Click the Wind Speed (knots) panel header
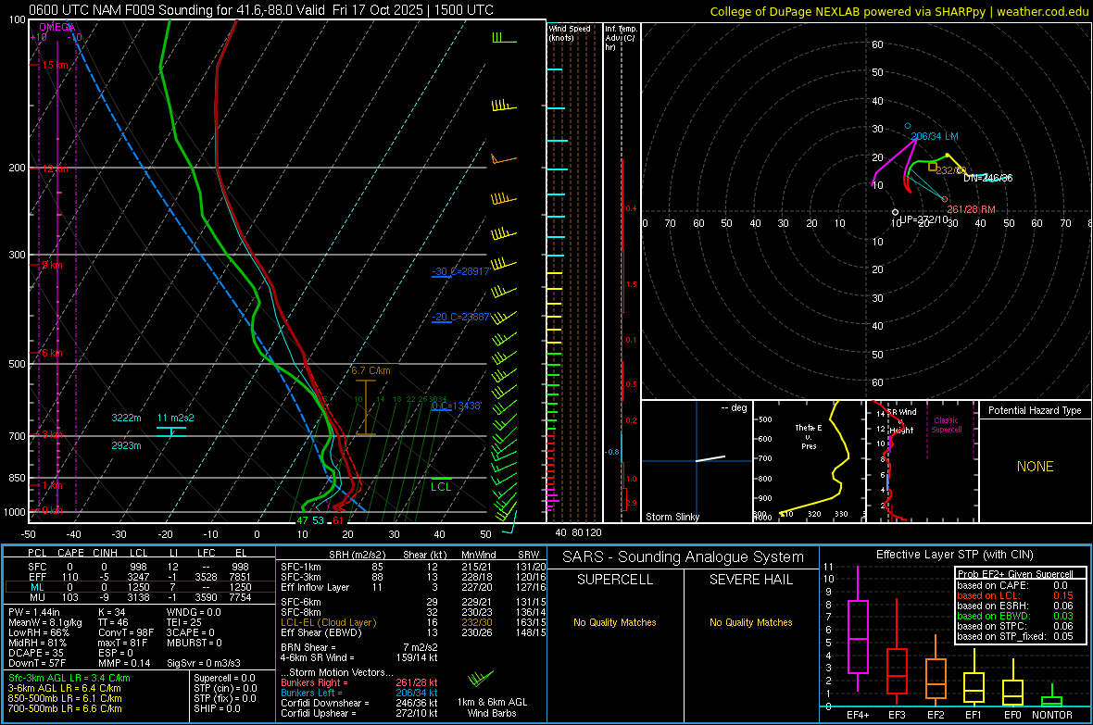This screenshot has width=1093, height=725. [570, 32]
